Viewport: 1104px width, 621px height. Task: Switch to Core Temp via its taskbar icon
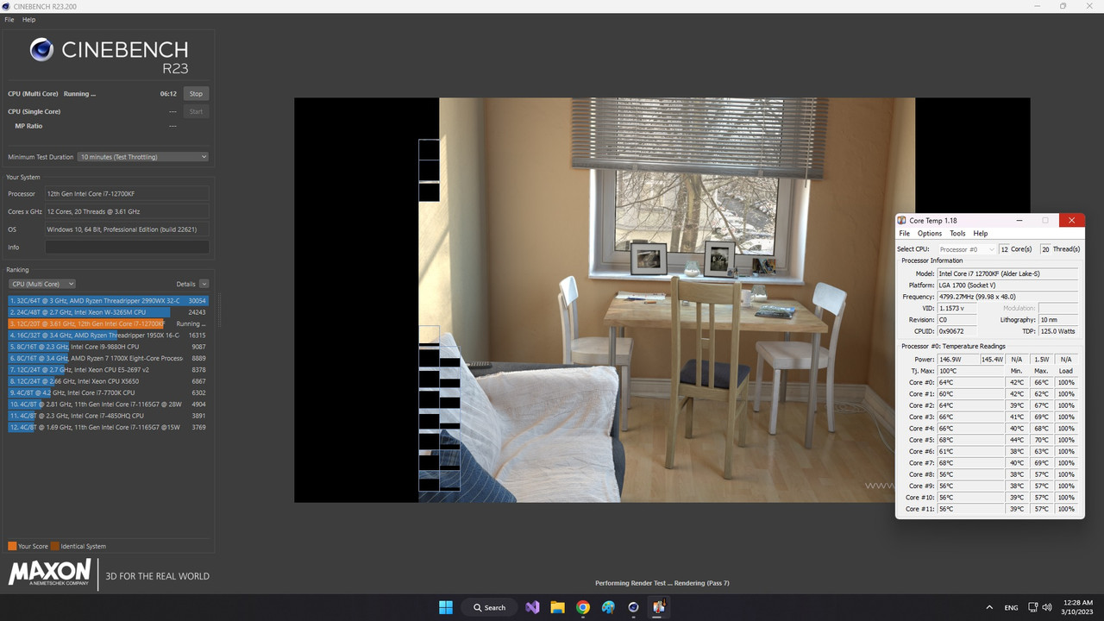pos(659,607)
